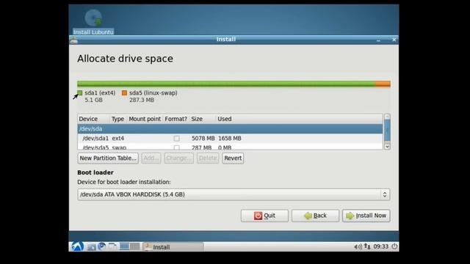Open the boot loader device dropdown
This screenshot has height=264, width=470.
coord(234,194)
